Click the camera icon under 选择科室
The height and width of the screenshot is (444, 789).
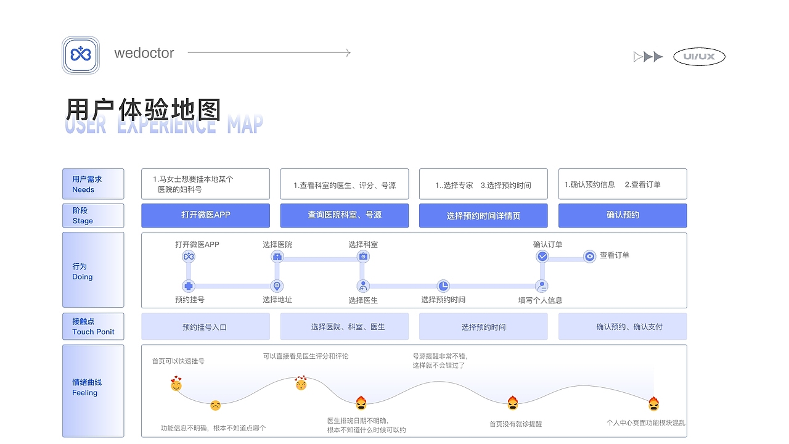(363, 256)
